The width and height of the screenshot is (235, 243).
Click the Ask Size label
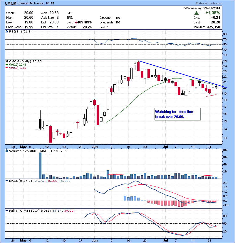(x=48, y=18)
